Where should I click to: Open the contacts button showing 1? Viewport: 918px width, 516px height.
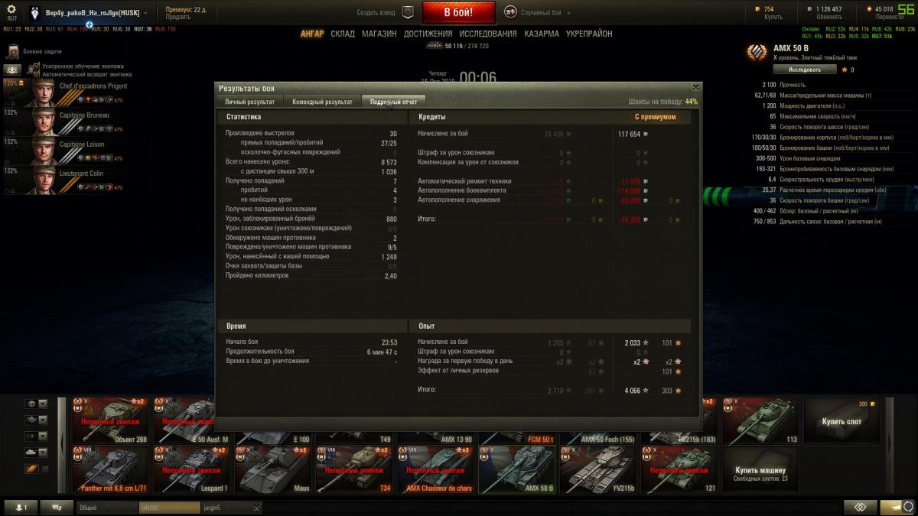click(21, 507)
